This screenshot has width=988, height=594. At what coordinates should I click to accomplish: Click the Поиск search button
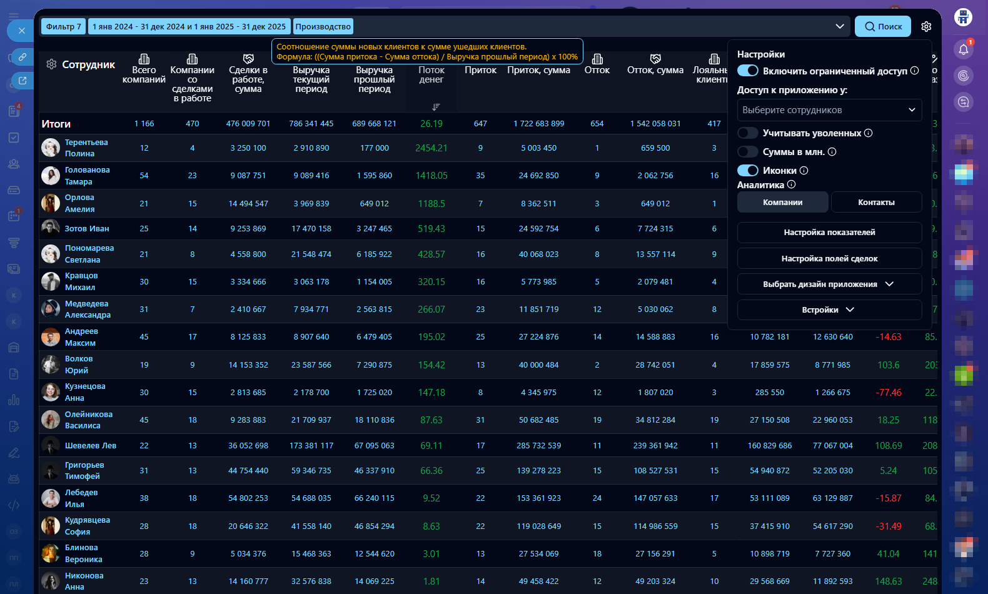[883, 26]
